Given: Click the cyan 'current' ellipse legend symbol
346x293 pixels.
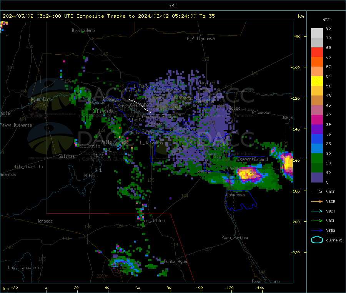Looking at the screenshot, I should coord(317,240).
